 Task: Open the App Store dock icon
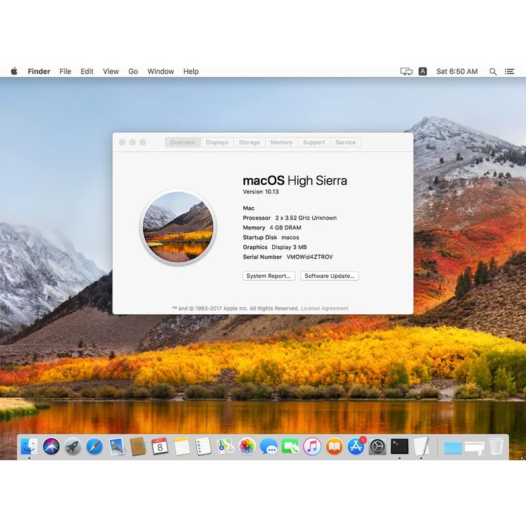point(356,446)
